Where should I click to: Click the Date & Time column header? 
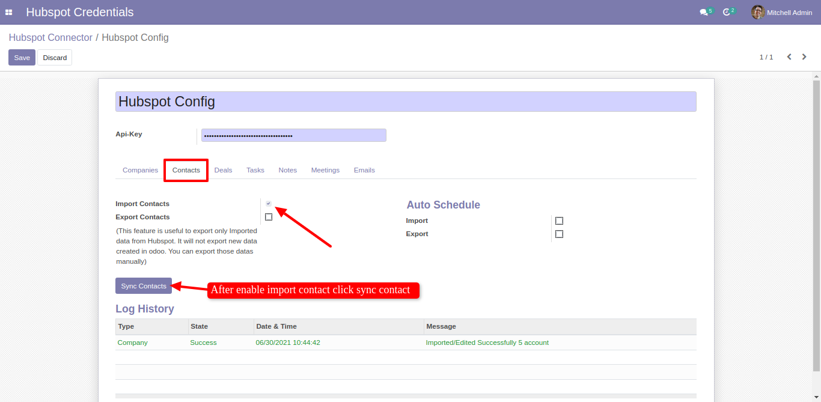339,326
